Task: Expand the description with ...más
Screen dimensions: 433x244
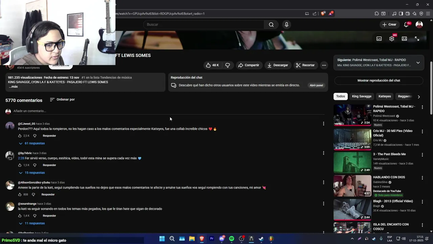Action: (x=13, y=87)
